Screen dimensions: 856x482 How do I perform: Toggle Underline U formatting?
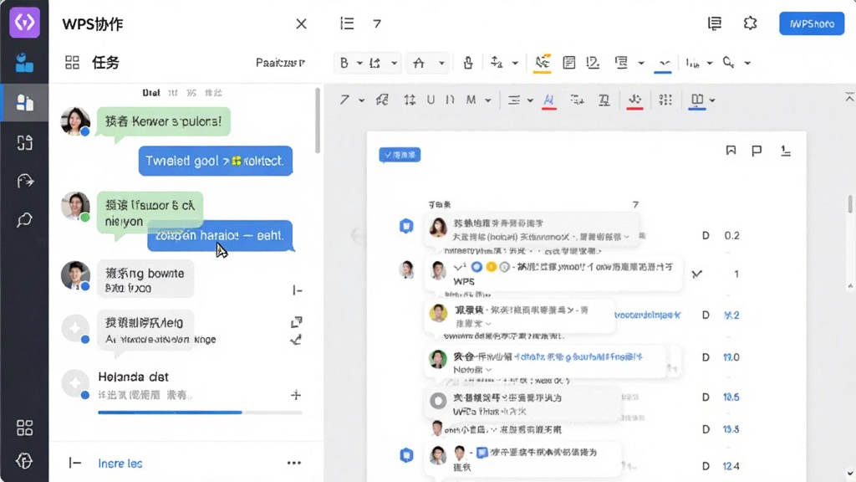click(431, 100)
